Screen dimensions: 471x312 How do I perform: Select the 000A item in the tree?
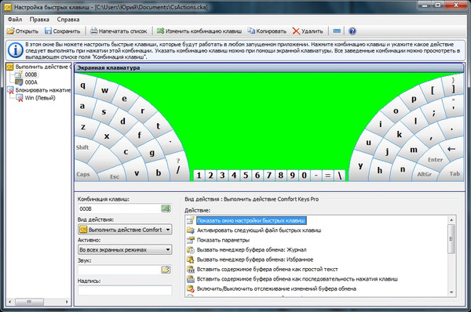point(31,82)
